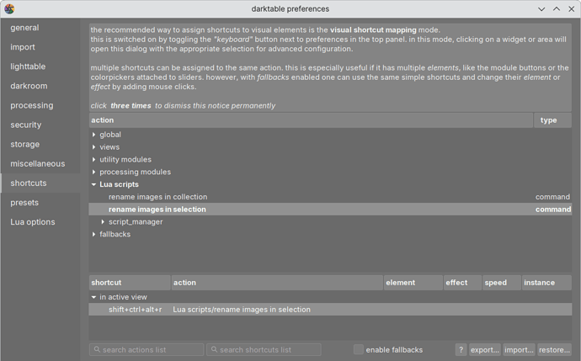Click the darktable app icon in titlebar
The height and width of the screenshot is (361, 581).
pos(9,8)
